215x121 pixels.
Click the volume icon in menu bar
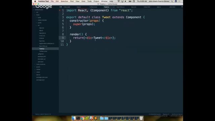point(125,1)
